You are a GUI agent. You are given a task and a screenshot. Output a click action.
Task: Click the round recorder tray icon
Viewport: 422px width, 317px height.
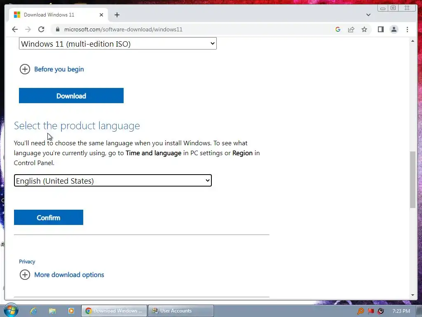click(x=380, y=311)
